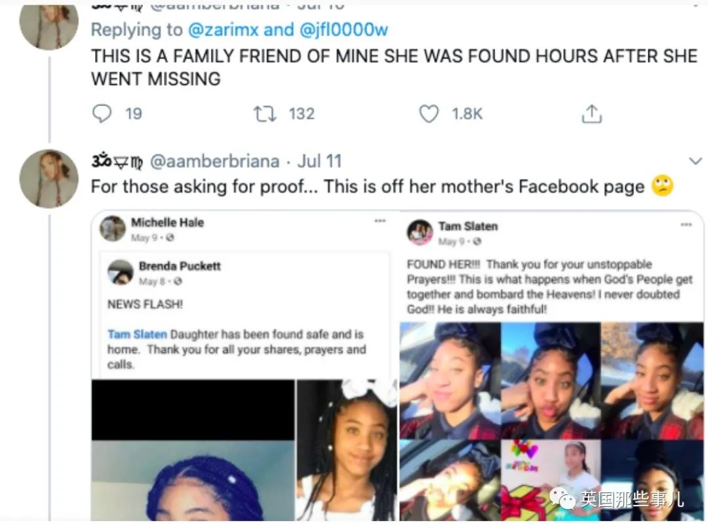Image resolution: width=708 pixels, height=531 pixels.
Task: Click the reply speech bubble icon
Action: pos(102,114)
